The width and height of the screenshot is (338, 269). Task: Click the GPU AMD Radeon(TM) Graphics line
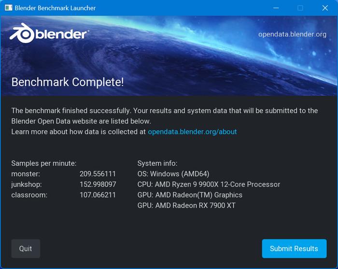pos(190,195)
